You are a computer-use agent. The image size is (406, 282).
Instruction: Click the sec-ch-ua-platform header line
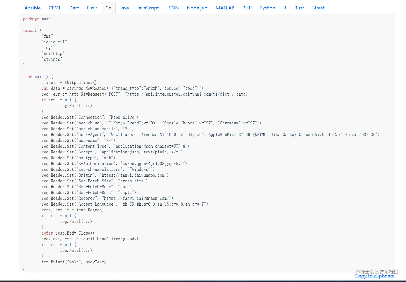click(x=98, y=169)
